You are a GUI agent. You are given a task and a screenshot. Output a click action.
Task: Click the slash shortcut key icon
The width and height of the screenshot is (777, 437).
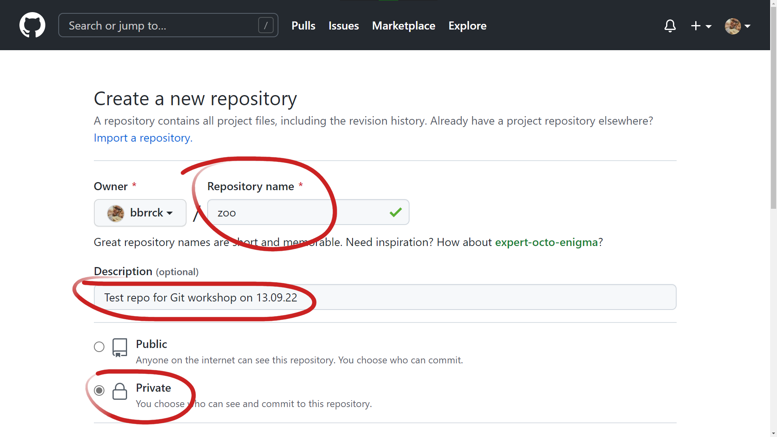pos(265,25)
